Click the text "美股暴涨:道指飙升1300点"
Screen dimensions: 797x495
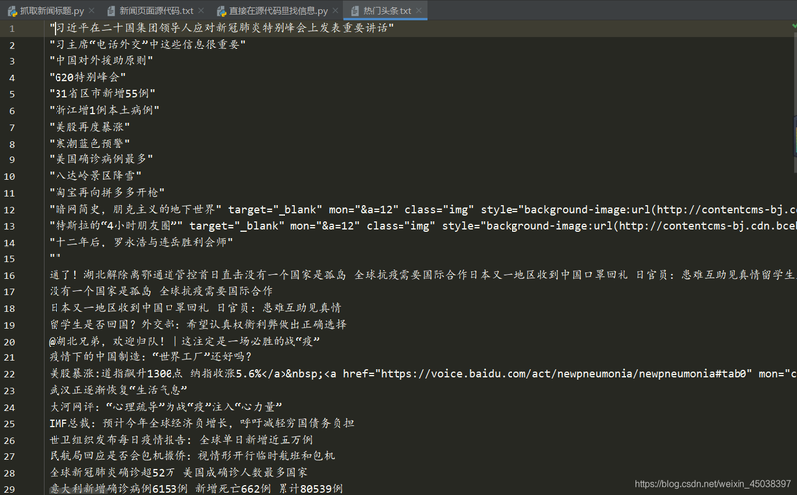(116, 373)
